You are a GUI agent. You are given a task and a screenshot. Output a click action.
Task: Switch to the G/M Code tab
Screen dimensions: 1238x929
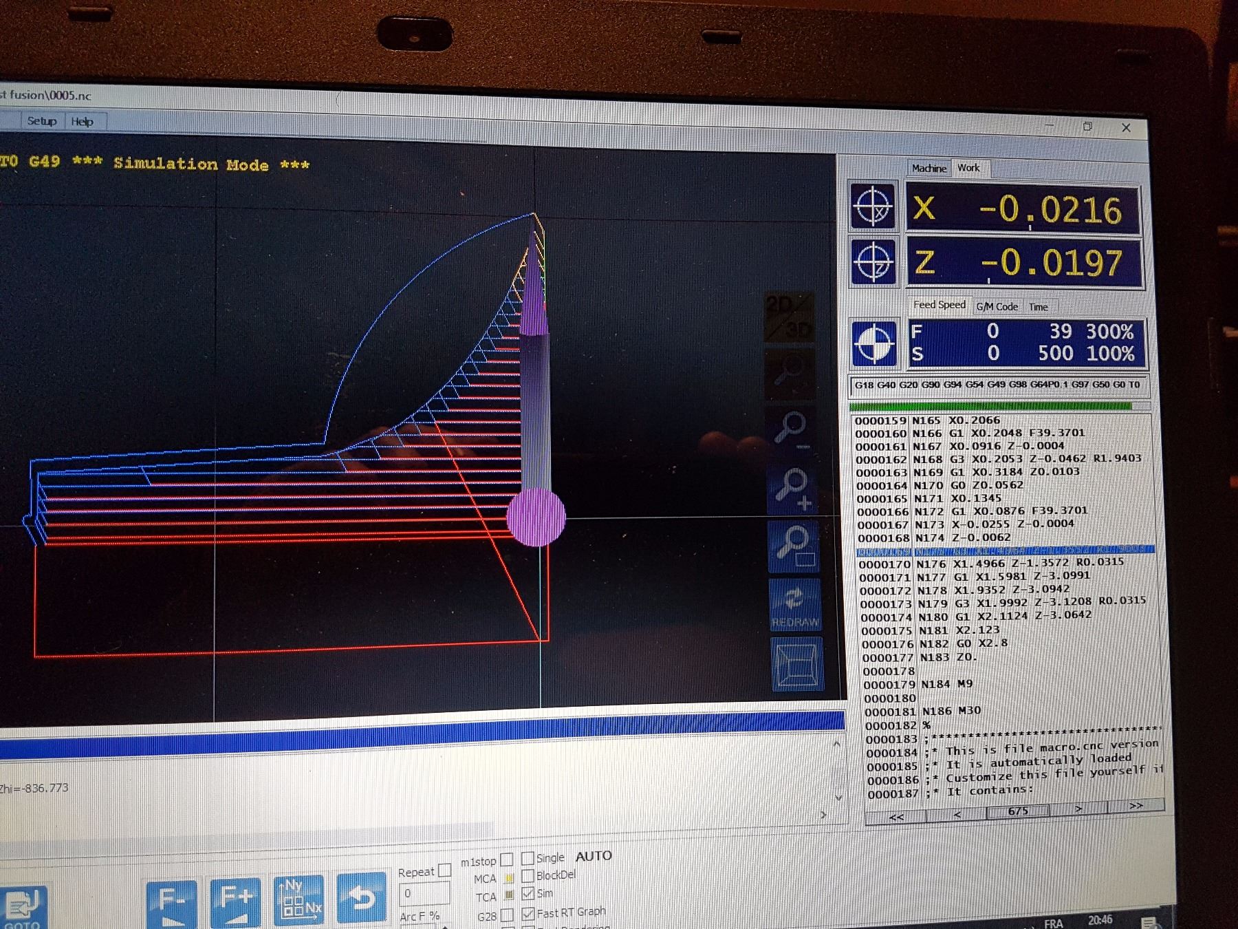click(997, 307)
